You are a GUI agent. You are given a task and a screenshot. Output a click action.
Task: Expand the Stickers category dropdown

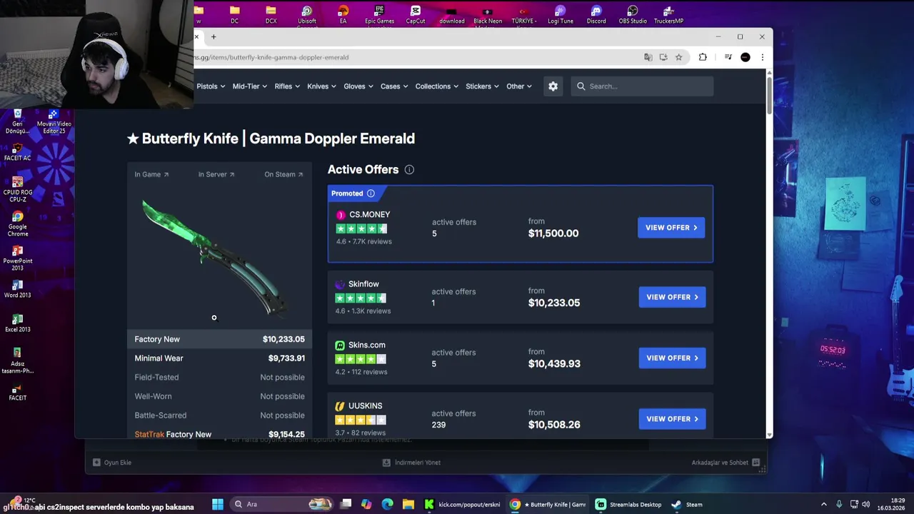click(x=482, y=86)
